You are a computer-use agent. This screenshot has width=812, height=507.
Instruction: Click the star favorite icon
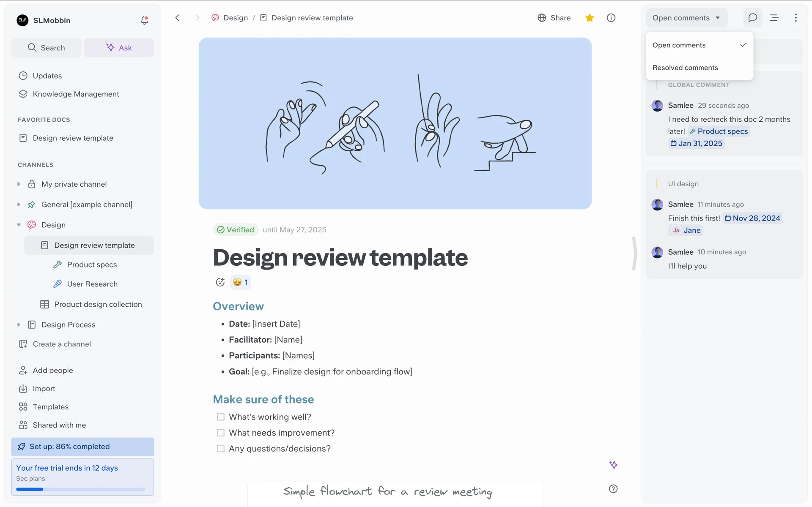(x=590, y=18)
